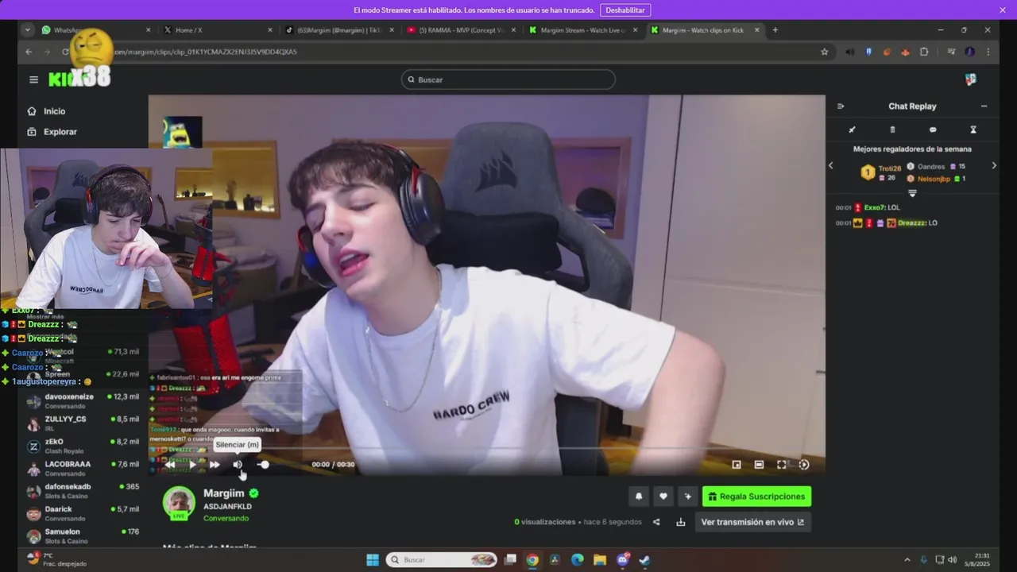Viewport: 1017px width, 572px height.
Task: Click Deshabilitar to turn off Streamer mode
Action: coord(625,10)
